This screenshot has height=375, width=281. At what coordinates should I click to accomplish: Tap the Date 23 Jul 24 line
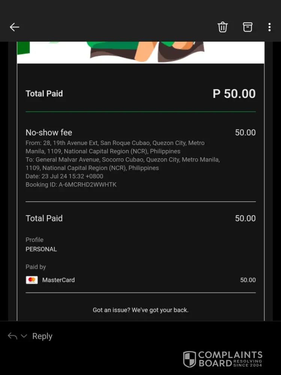point(64,176)
